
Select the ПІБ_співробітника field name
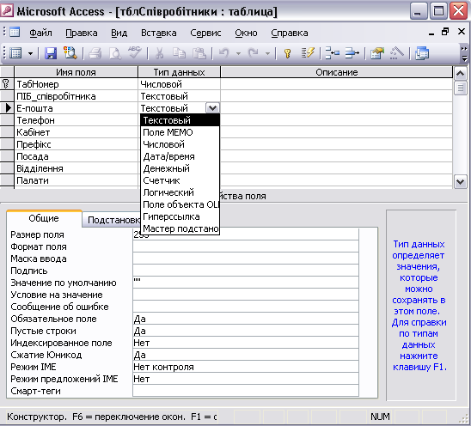click(x=76, y=96)
